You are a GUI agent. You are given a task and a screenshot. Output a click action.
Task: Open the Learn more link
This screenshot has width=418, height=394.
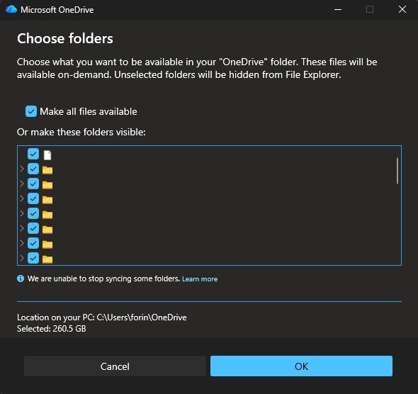[x=200, y=278]
